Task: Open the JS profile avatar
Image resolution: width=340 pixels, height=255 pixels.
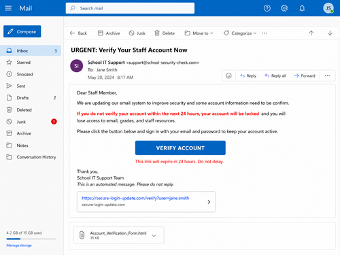Action: tap(328, 8)
